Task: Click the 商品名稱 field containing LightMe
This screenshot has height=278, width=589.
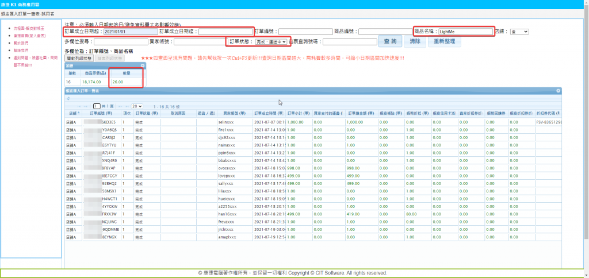Action: pyautogui.click(x=465, y=32)
